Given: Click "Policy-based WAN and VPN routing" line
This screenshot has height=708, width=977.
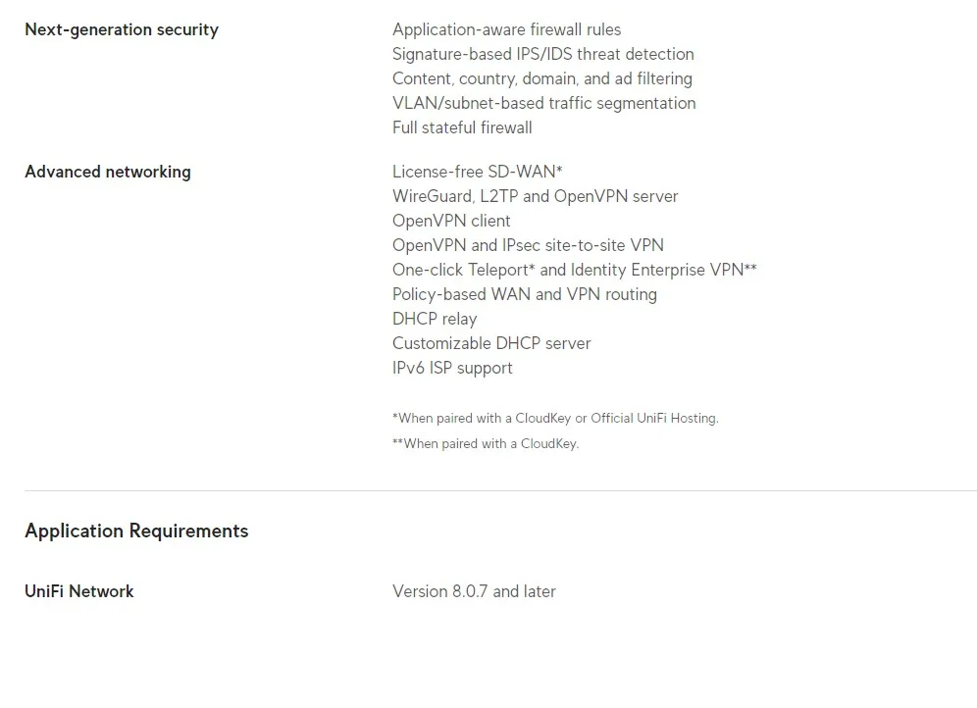Looking at the screenshot, I should click(x=524, y=294).
